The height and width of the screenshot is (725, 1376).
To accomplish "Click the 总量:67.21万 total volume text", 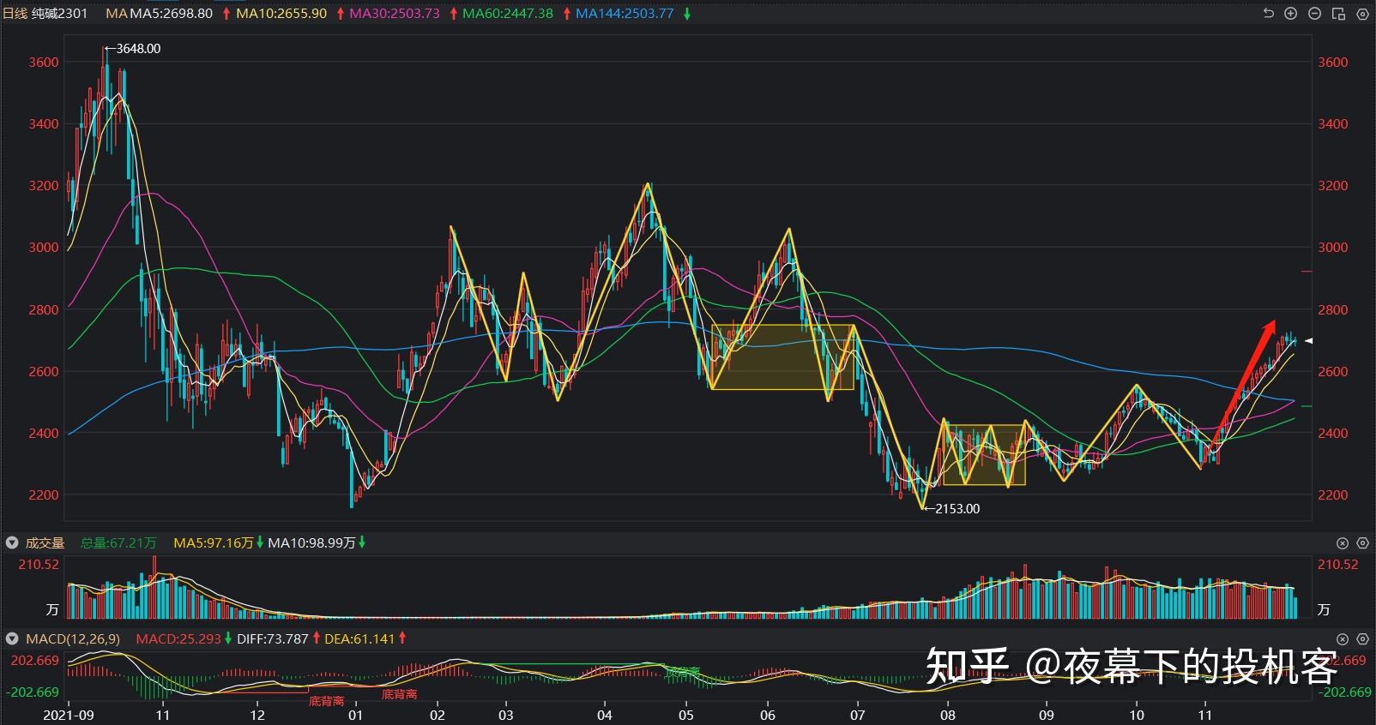I will [x=118, y=542].
